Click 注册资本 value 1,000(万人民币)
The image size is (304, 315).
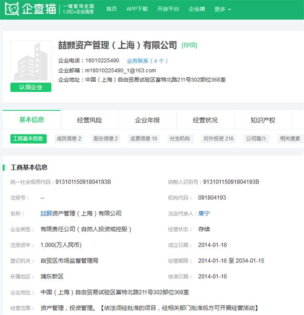point(61,245)
